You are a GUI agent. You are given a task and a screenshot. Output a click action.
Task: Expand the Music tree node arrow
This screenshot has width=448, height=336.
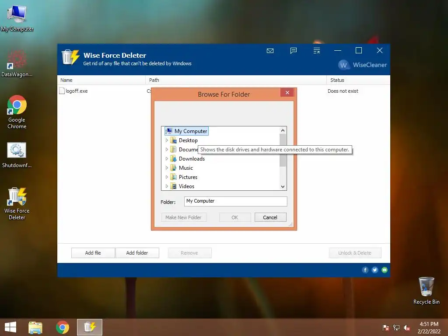[167, 168]
